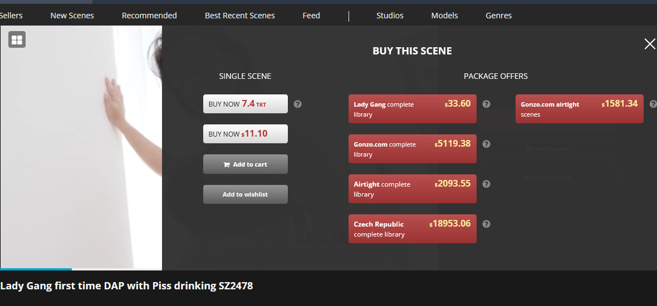Click the grid view icon on the preview
The height and width of the screenshot is (306, 657).
click(x=17, y=39)
